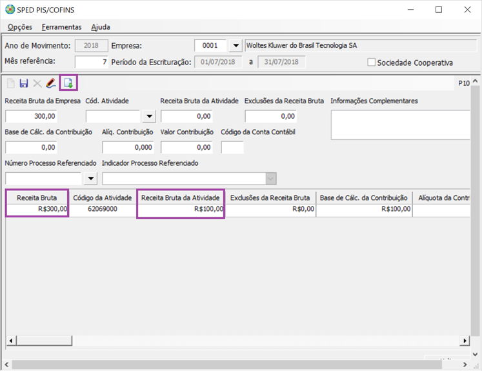Click the edit pencil icon

51,83
